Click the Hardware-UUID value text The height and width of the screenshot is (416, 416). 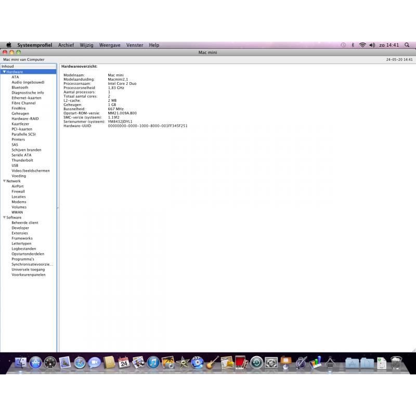[148, 126]
